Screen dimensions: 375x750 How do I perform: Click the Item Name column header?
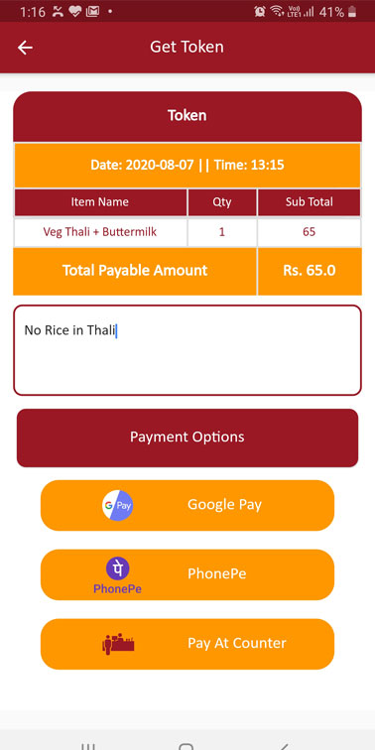[100, 202]
